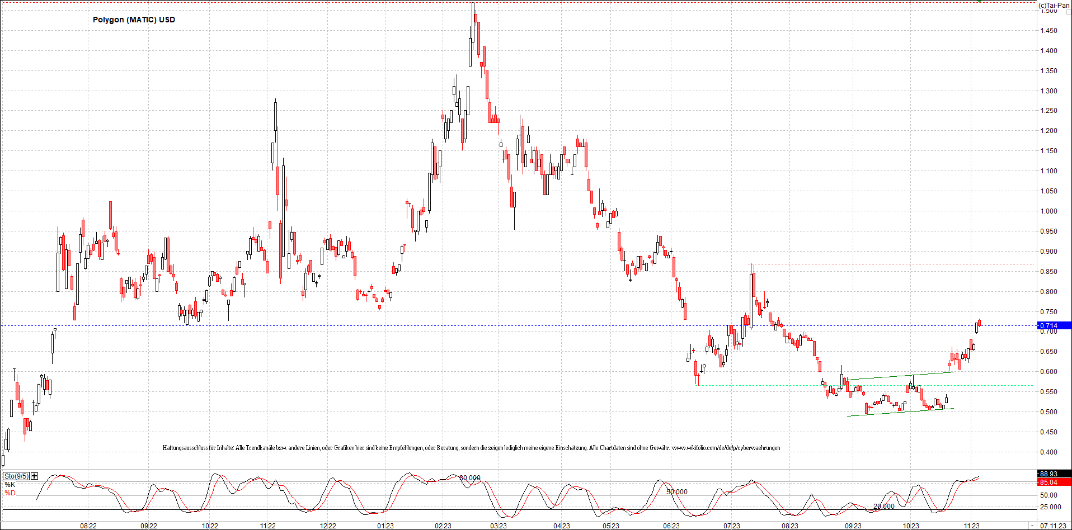Click the minus icon beside 07.11.23 date
Image resolution: width=1072 pixels, height=530 pixels.
click(1032, 526)
